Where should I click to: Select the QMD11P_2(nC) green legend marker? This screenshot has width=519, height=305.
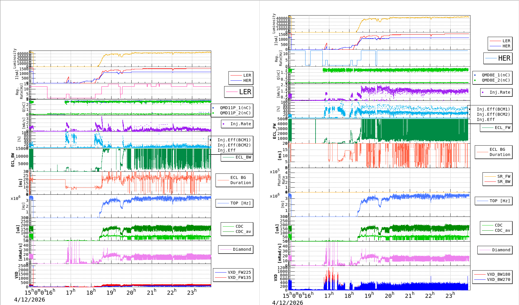click(213, 113)
